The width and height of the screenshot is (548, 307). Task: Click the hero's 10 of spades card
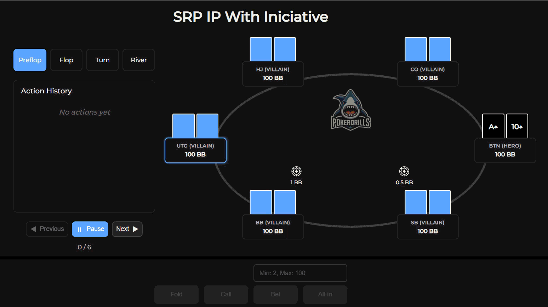tap(517, 126)
